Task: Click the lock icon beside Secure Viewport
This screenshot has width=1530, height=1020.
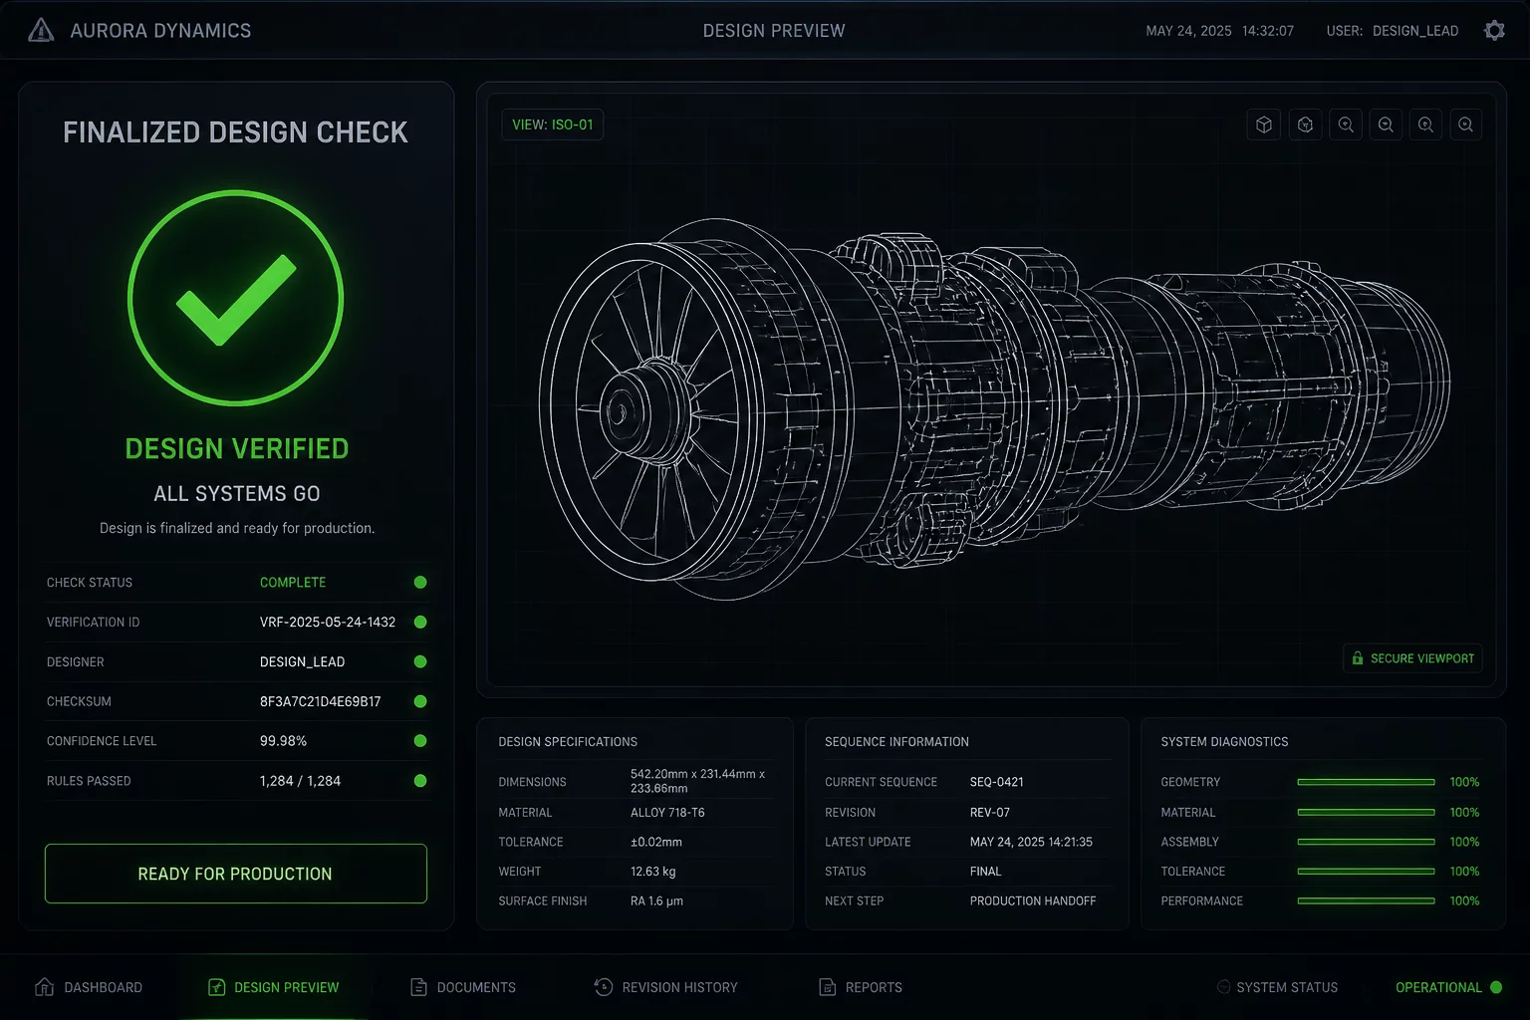Action: [1357, 658]
